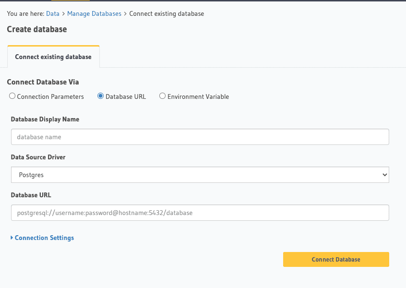Click the blue triangle beside Connection Settings

[x=12, y=238]
